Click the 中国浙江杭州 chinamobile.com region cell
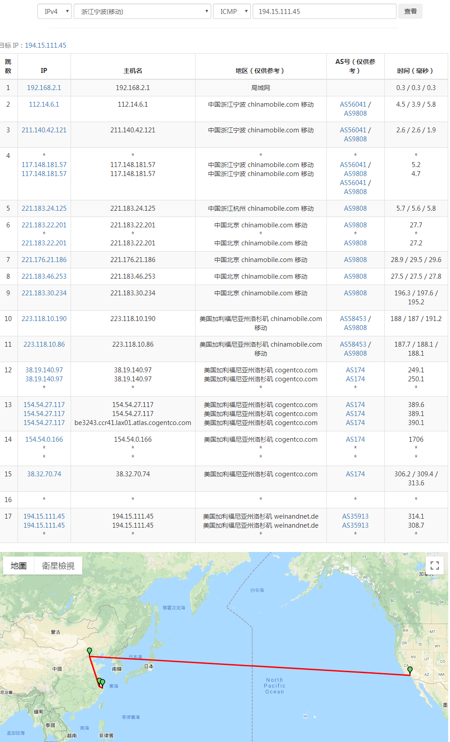This screenshot has width=450, height=742. pyautogui.click(x=261, y=208)
